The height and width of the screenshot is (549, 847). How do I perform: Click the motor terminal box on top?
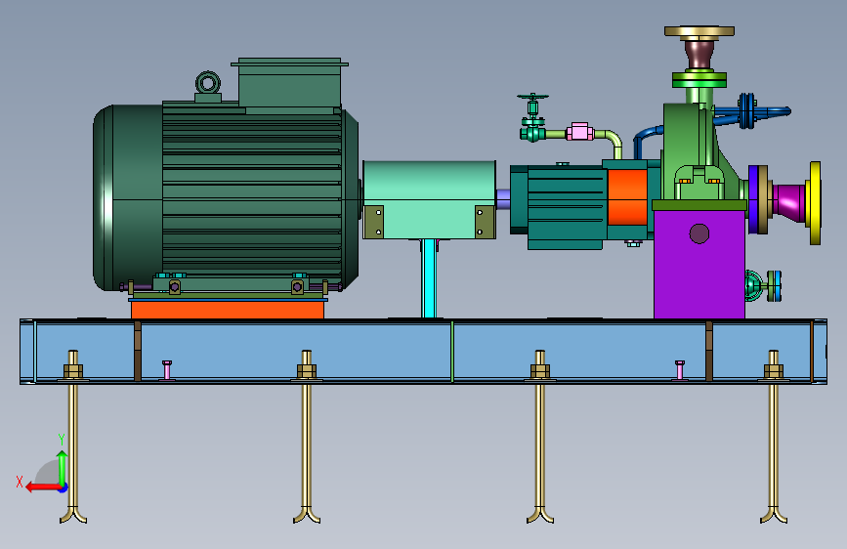pyautogui.click(x=289, y=84)
